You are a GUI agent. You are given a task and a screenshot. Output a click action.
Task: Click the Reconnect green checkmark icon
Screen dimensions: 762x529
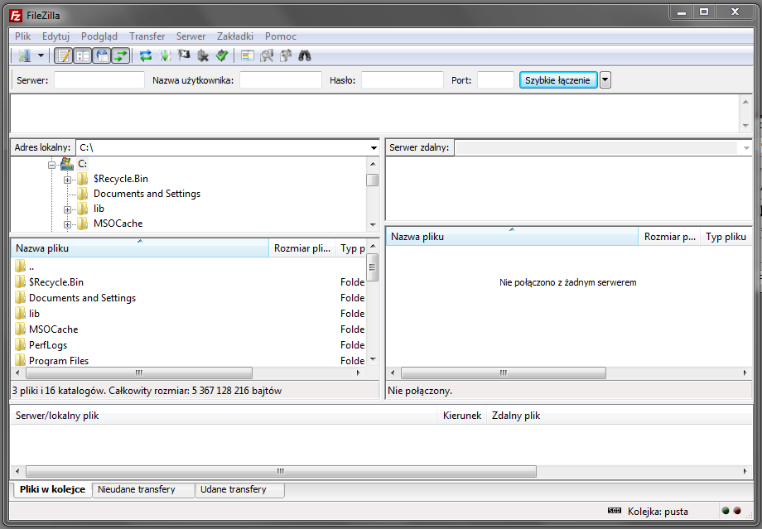point(222,55)
